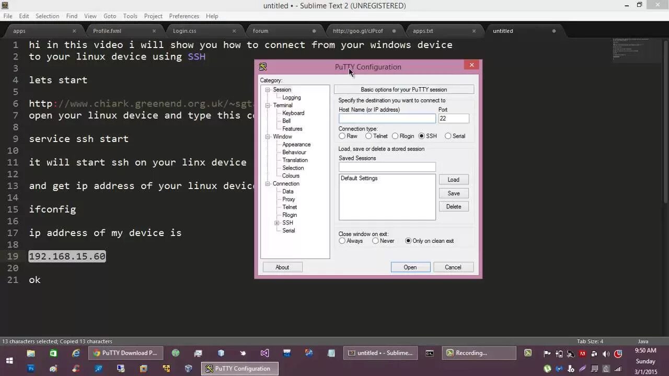Click the Java syntax label in the status bar
The height and width of the screenshot is (376, 669).
(x=643, y=342)
